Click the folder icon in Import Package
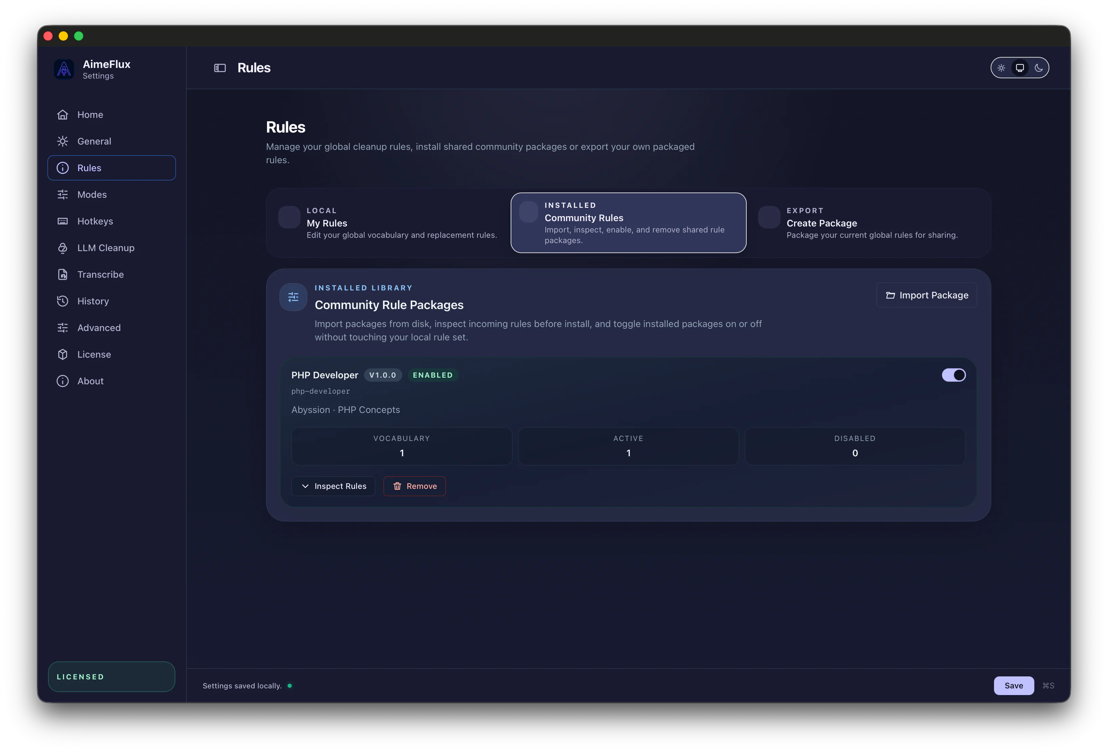Image resolution: width=1108 pixels, height=752 pixels. tap(890, 296)
